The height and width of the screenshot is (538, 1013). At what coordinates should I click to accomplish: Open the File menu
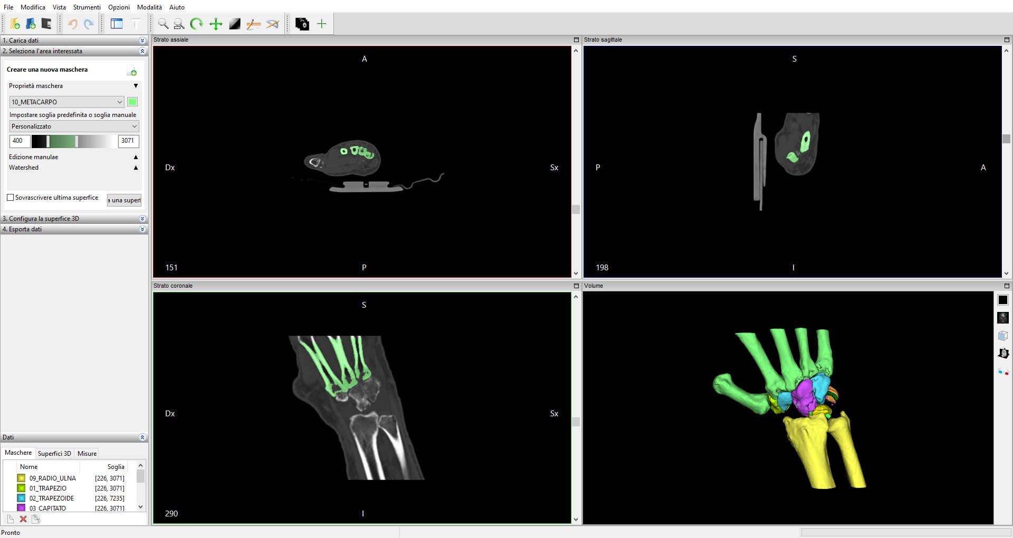pos(8,7)
